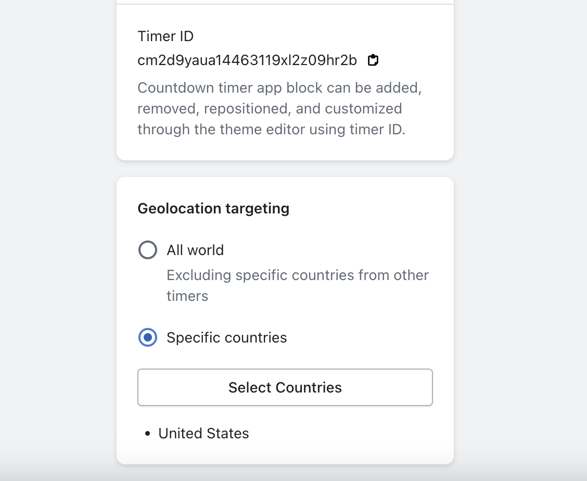
Task: Click the Specific countries label text
Action: (227, 338)
